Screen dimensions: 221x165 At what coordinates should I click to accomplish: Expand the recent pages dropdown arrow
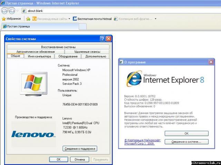[17, 11]
